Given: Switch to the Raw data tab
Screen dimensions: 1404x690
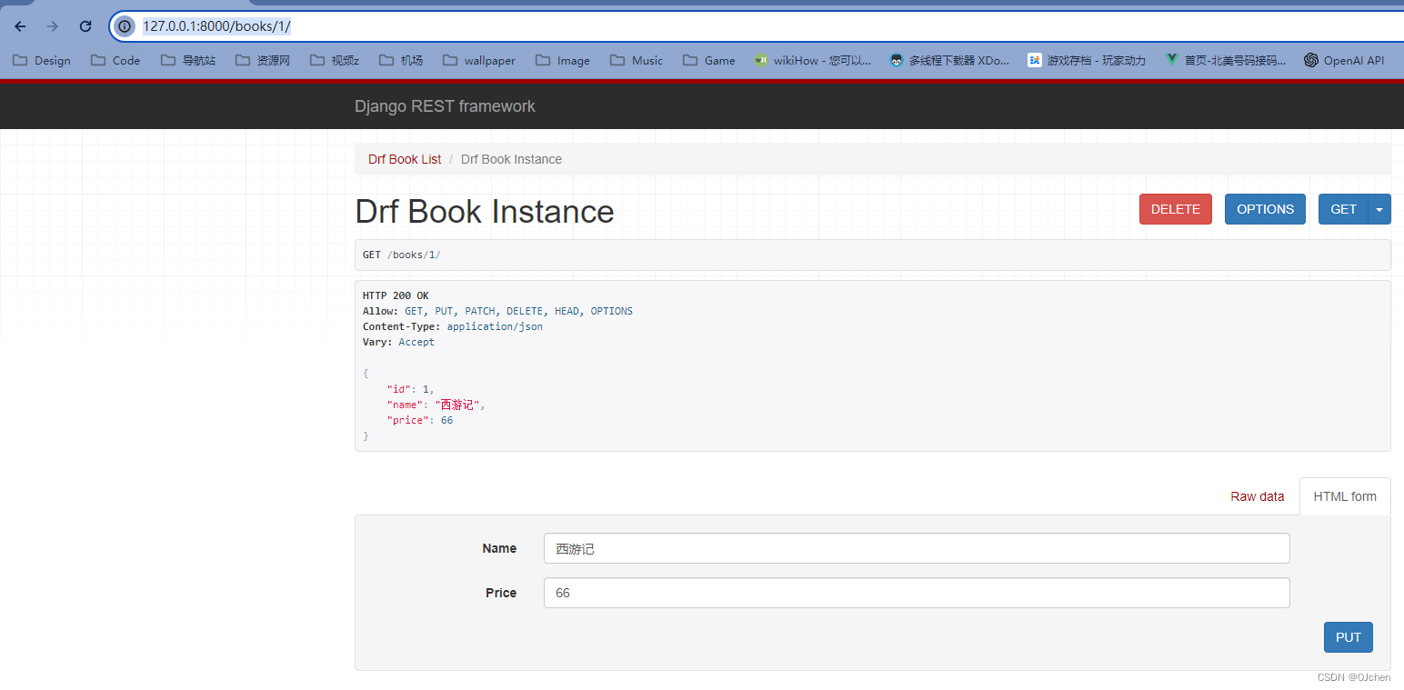Looking at the screenshot, I should pos(1257,496).
